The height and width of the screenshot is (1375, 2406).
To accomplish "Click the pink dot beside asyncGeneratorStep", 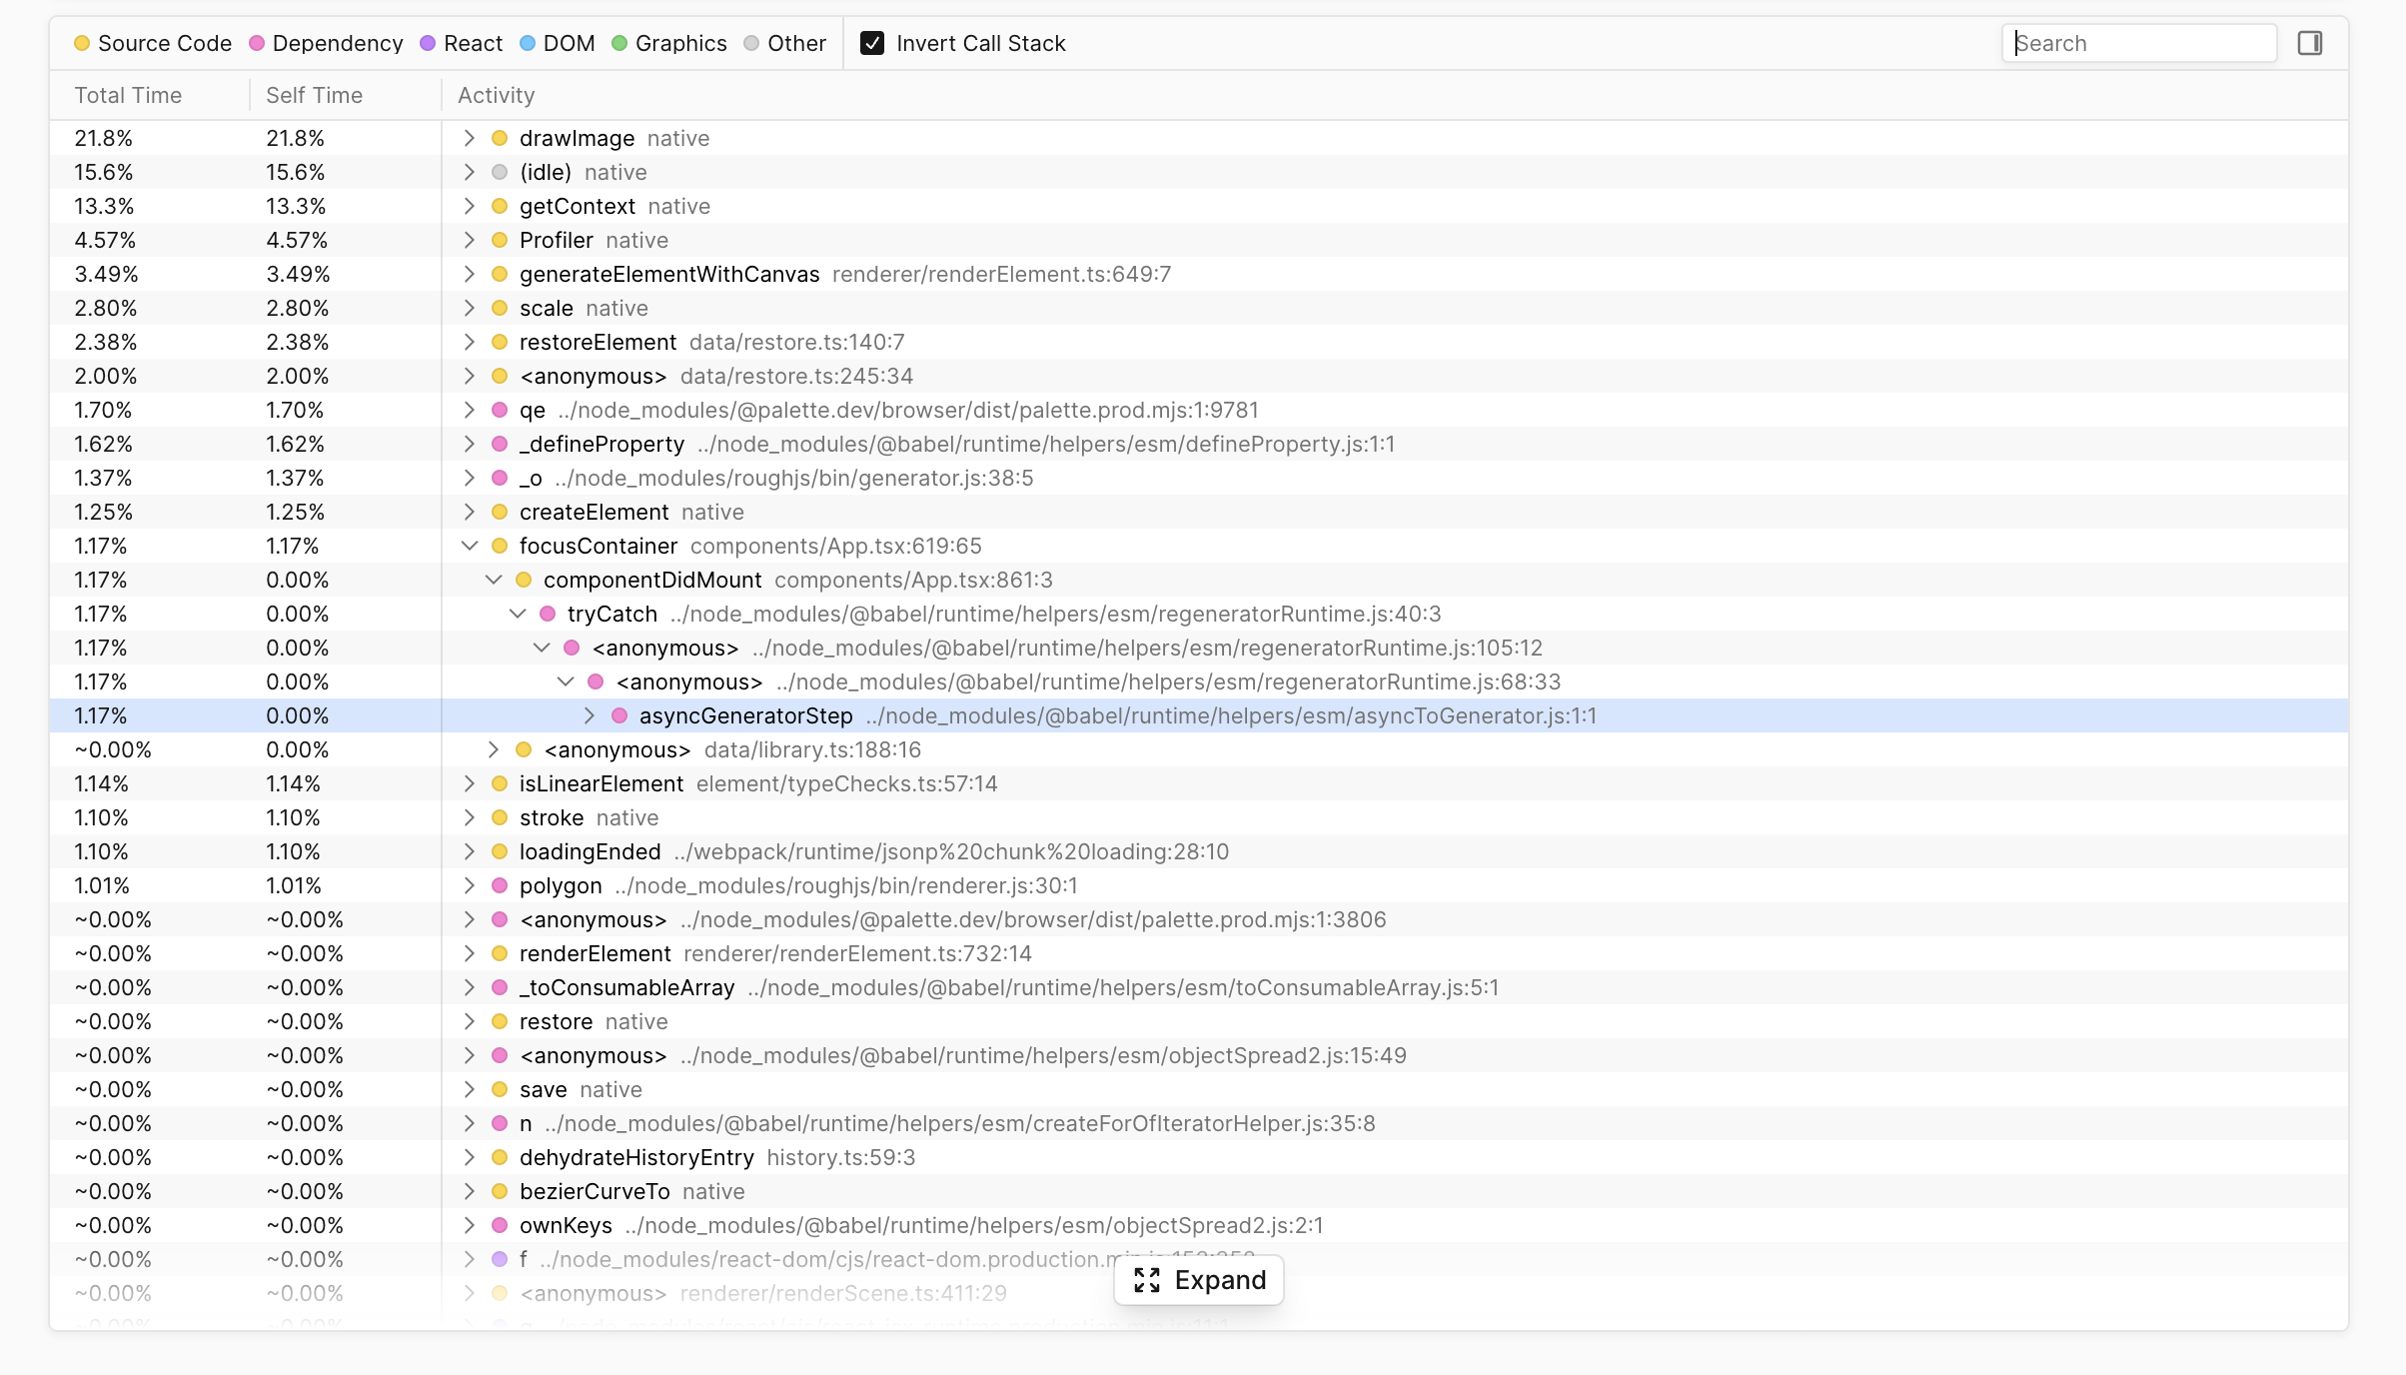I will pyautogui.click(x=619, y=715).
